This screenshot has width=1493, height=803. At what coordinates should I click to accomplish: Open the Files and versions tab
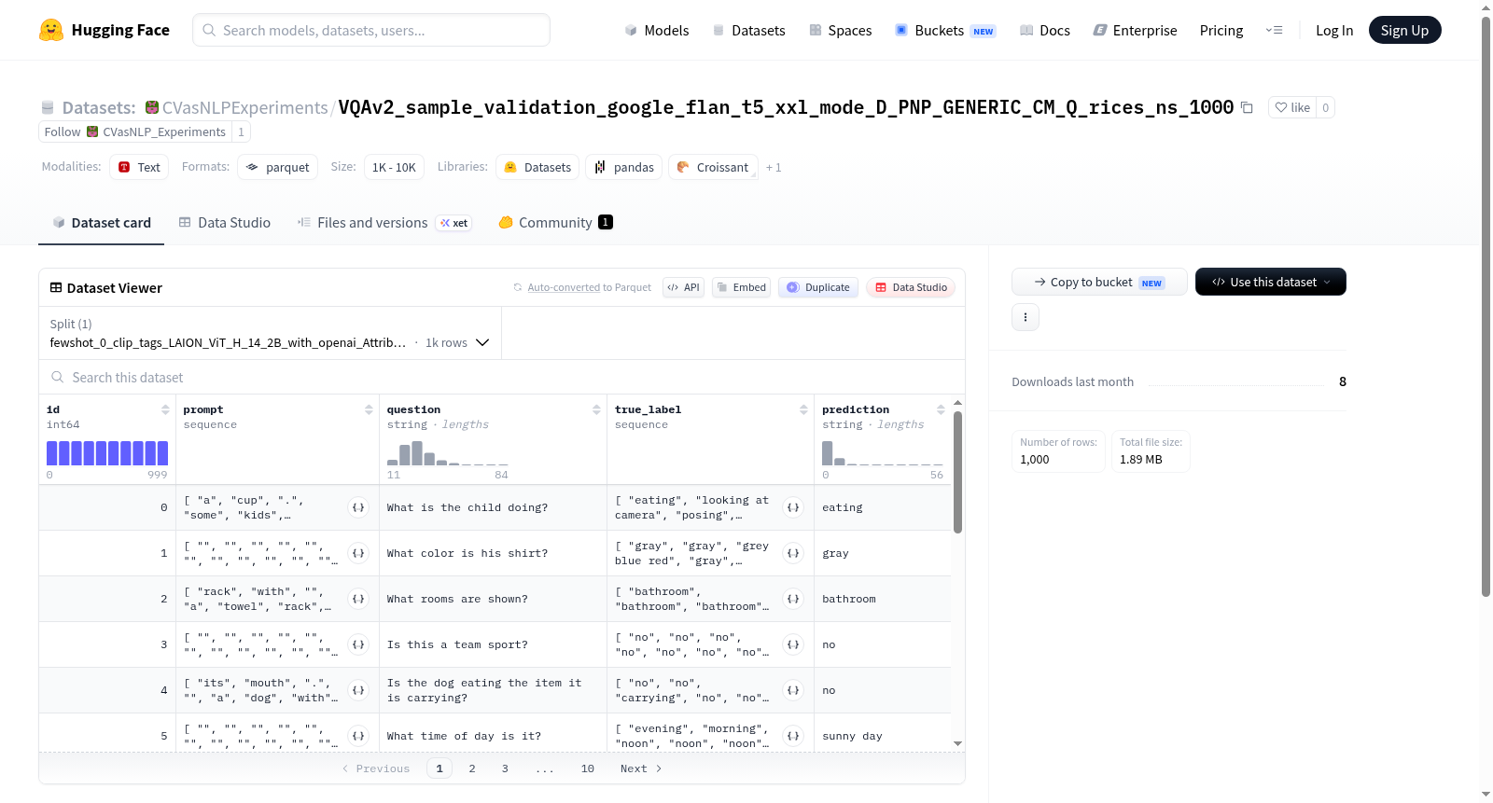coord(384,223)
